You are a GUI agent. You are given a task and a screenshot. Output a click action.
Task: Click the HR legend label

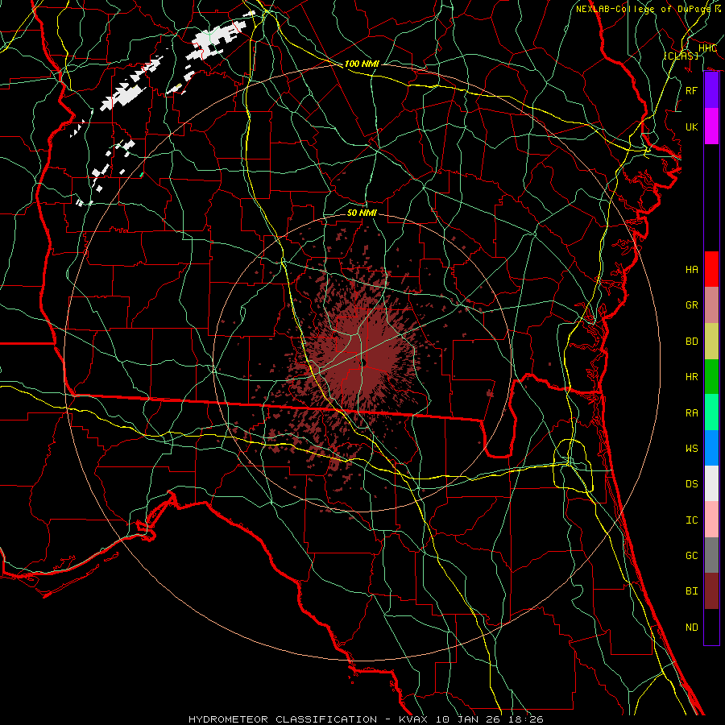692,377
